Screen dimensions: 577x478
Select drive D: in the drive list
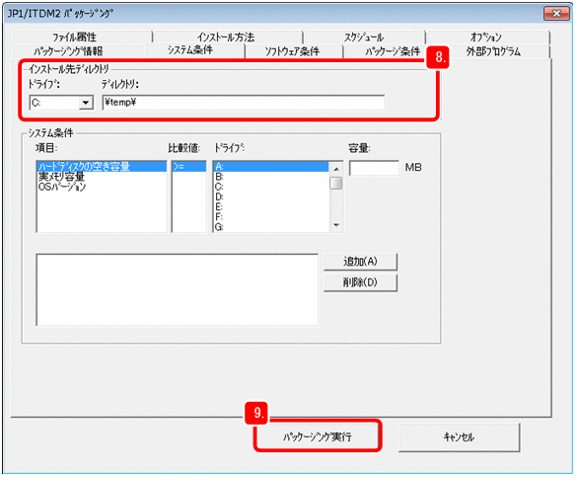click(x=271, y=197)
